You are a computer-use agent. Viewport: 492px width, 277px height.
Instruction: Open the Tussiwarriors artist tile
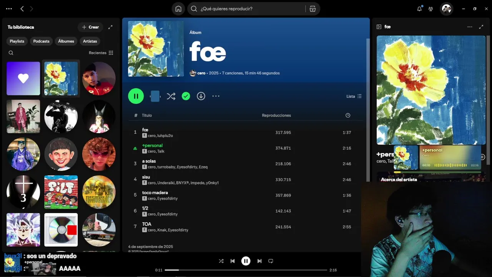(99, 192)
